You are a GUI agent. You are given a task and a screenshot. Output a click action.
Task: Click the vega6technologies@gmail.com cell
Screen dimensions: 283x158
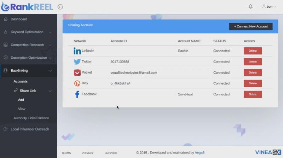point(134,72)
